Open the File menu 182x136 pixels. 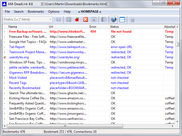[7, 12]
